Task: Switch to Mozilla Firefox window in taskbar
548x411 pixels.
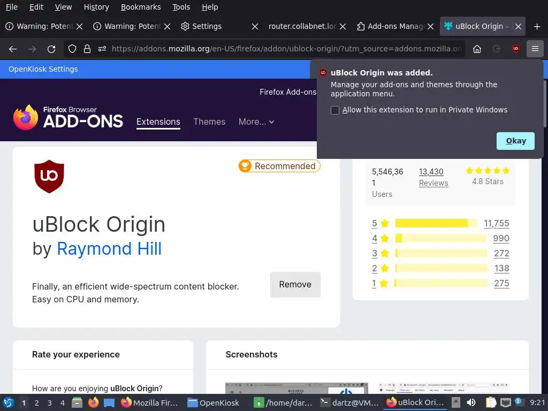Action: pyautogui.click(x=149, y=402)
